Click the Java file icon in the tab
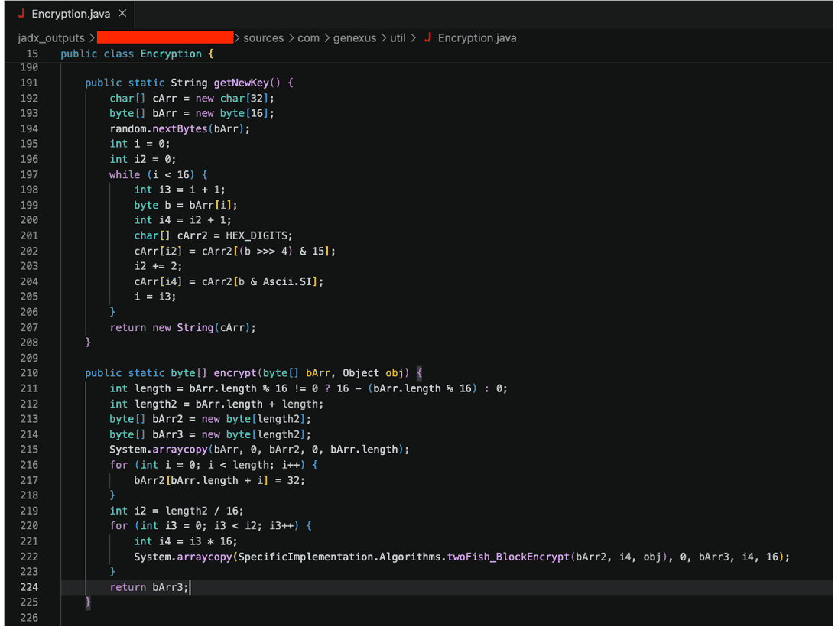Viewport: 838px width, 630px height. point(21,14)
